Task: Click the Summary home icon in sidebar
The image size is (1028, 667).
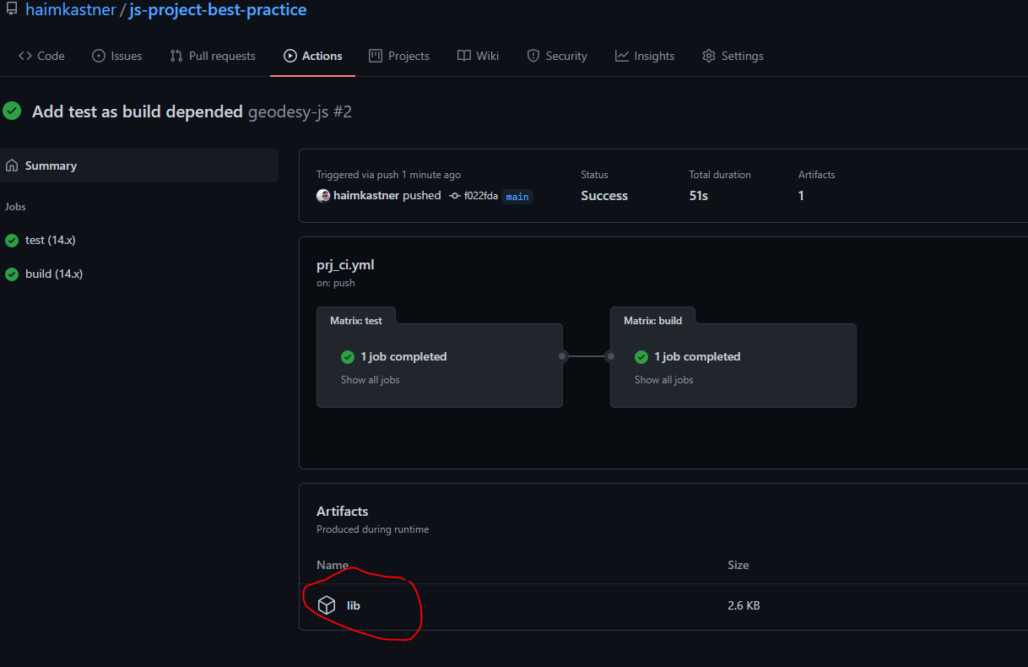Action: [x=12, y=165]
